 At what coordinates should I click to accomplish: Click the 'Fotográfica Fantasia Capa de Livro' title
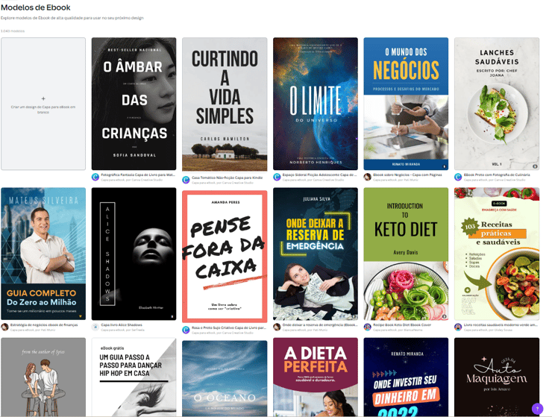click(x=138, y=175)
